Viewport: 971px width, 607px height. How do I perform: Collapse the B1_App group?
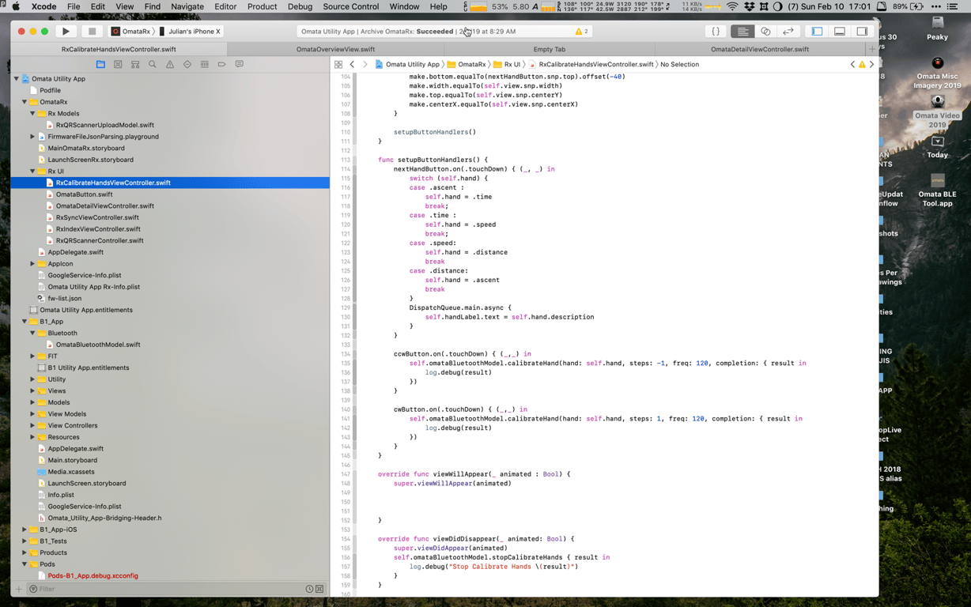pyautogui.click(x=25, y=322)
